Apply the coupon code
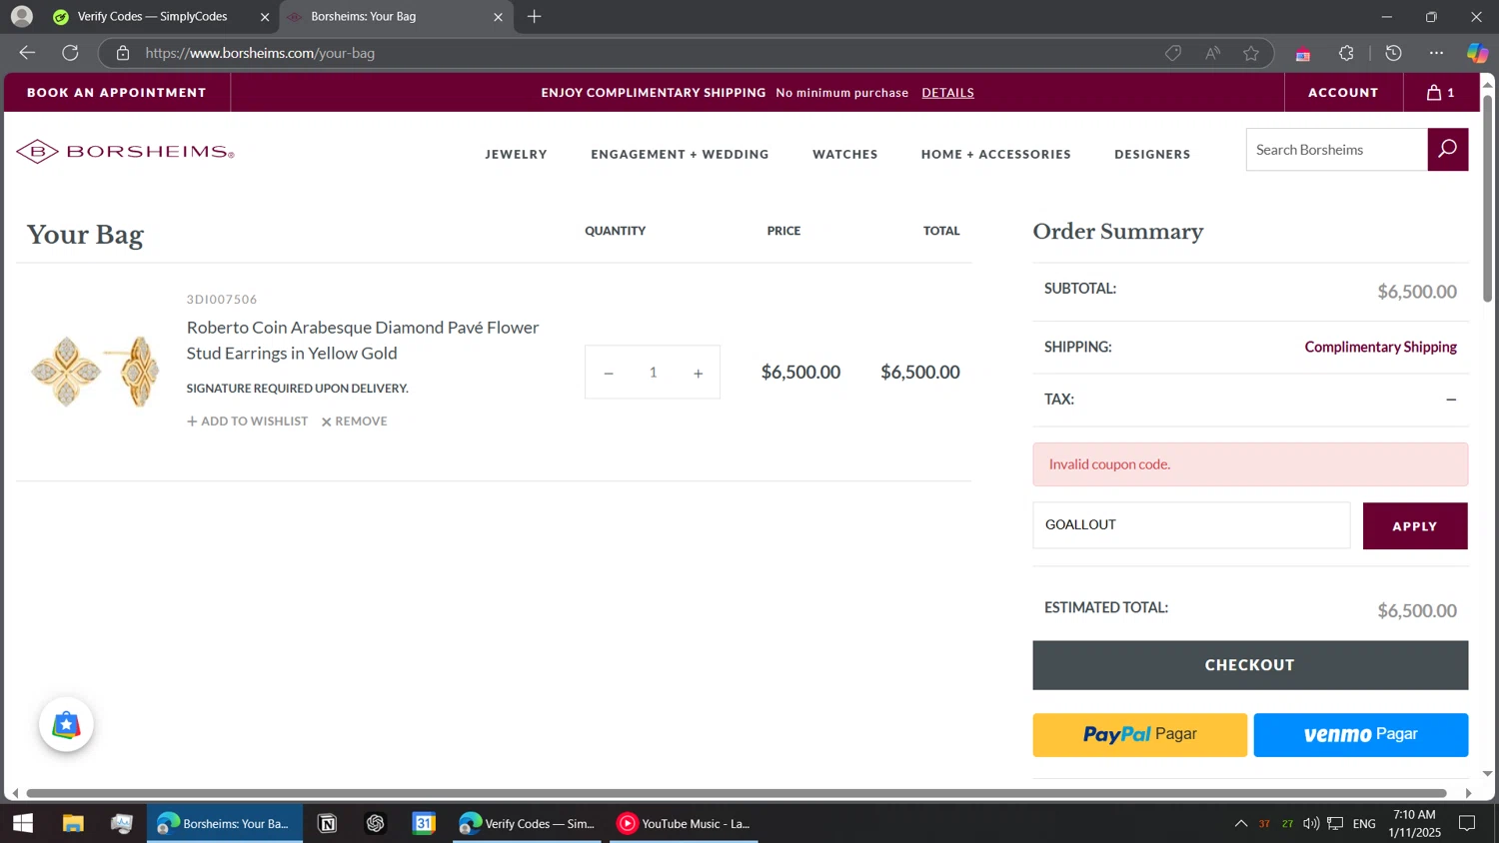This screenshot has width=1499, height=843. point(1415,525)
